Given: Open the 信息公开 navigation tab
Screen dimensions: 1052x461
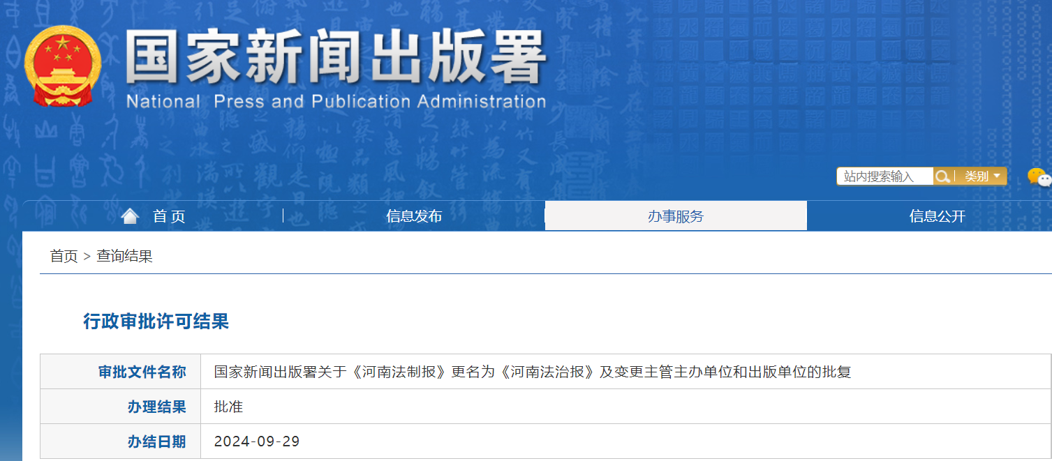Looking at the screenshot, I should coord(937,216).
